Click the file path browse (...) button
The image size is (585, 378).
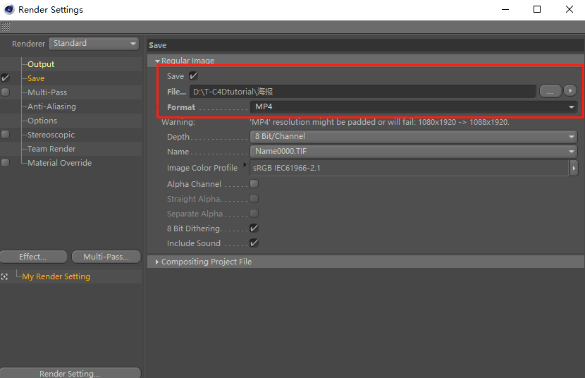click(x=550, y=91)
